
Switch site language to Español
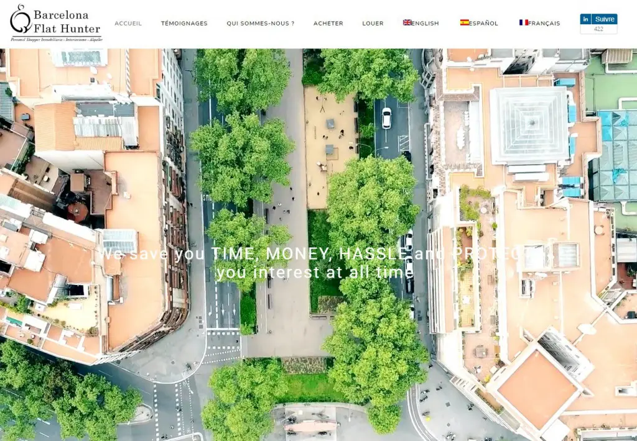click(x=483, y=24)
